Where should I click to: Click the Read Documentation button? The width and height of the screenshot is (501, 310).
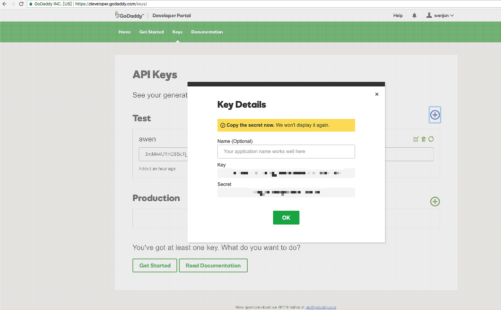click(x=213, y=265)
